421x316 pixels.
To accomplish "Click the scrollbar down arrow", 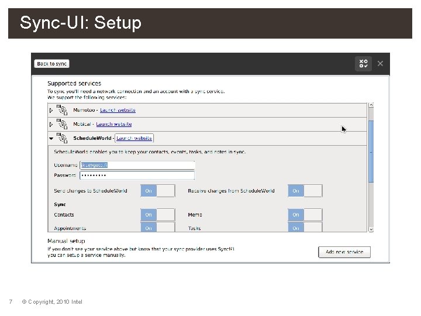I will 371,229.
